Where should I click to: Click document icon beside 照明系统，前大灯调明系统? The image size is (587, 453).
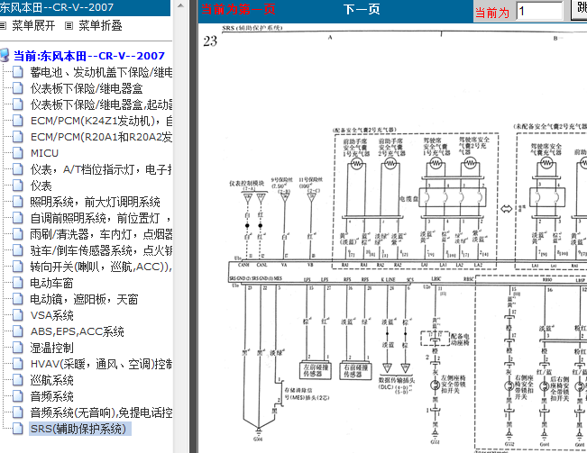(x=18, y=202)
